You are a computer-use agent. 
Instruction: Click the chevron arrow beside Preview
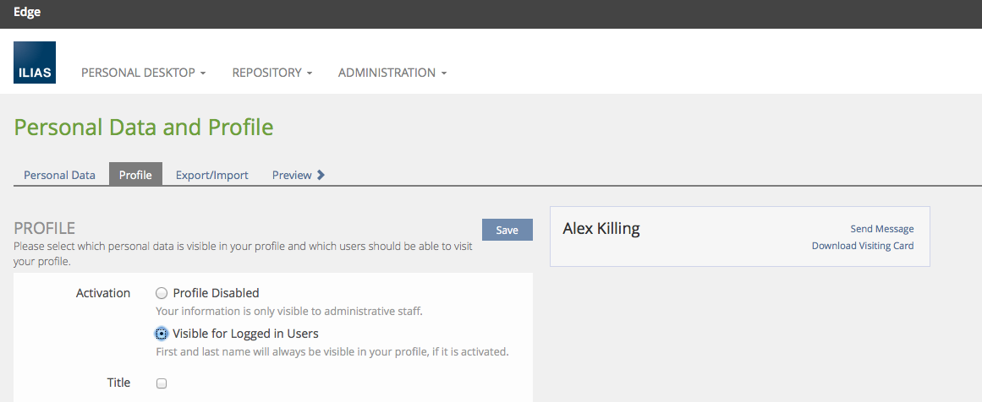[321, 175]
